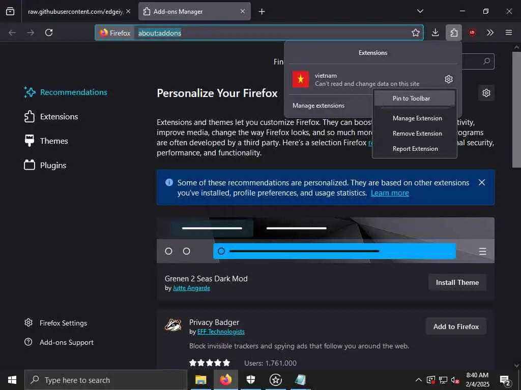Show hidden system tray icons

coord(419,380)
